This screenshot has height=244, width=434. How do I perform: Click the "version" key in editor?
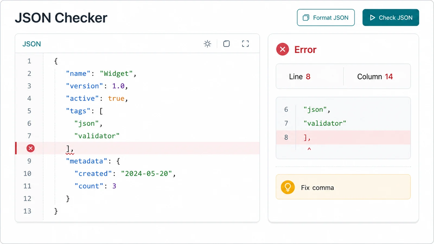pos(85,86)
